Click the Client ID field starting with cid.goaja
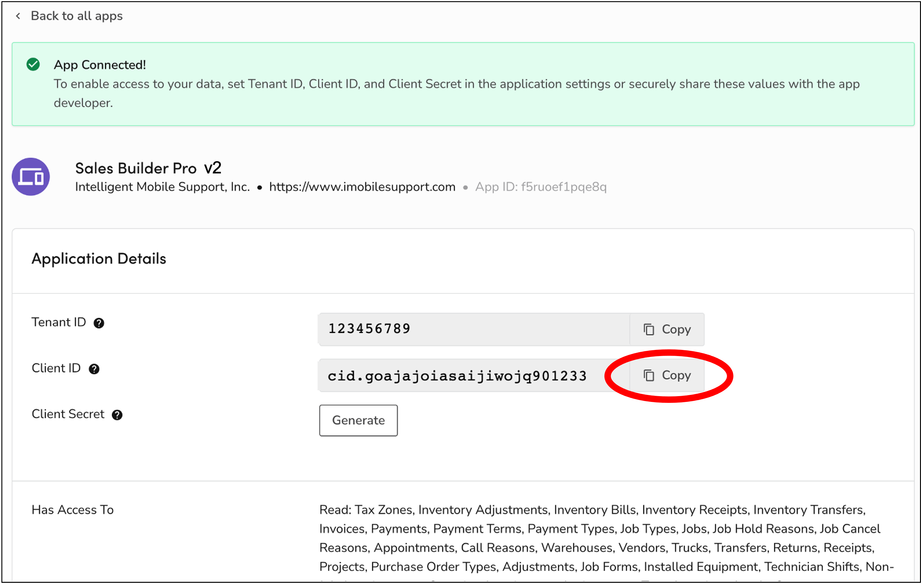 point(474,375)
